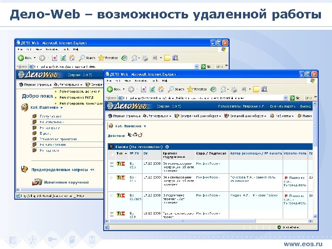Click yellow folder icon in front IE toolbar

256,89
